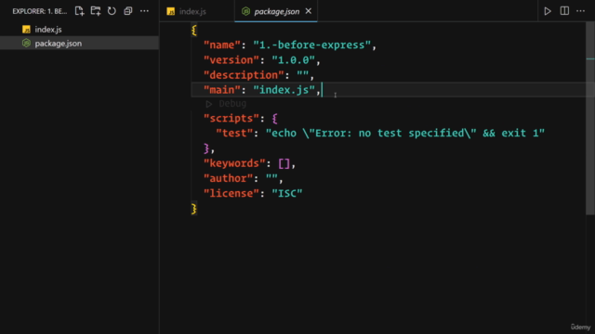Run the file with the play icon

(x=548, y=11)
